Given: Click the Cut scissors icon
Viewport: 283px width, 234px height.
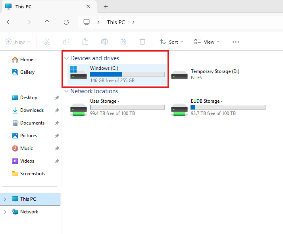Looking at the screenshot, I should point(47,42).
